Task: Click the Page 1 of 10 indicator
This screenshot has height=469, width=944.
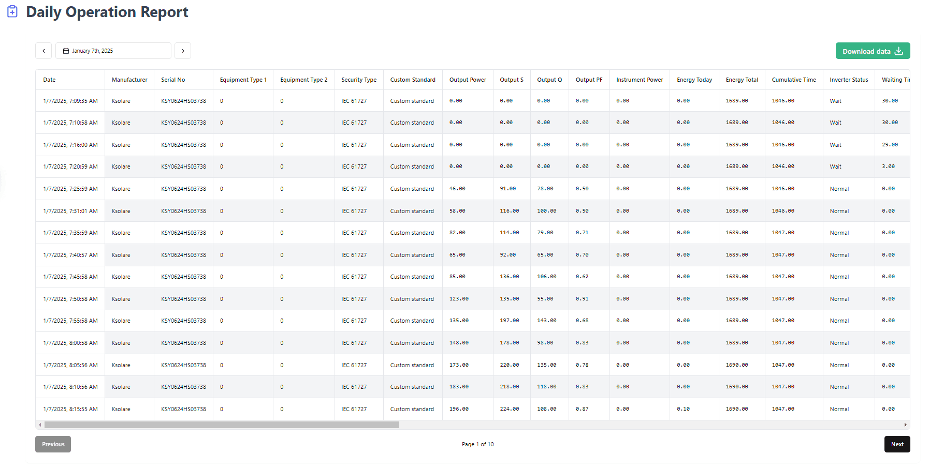Action: click(477, 444)
